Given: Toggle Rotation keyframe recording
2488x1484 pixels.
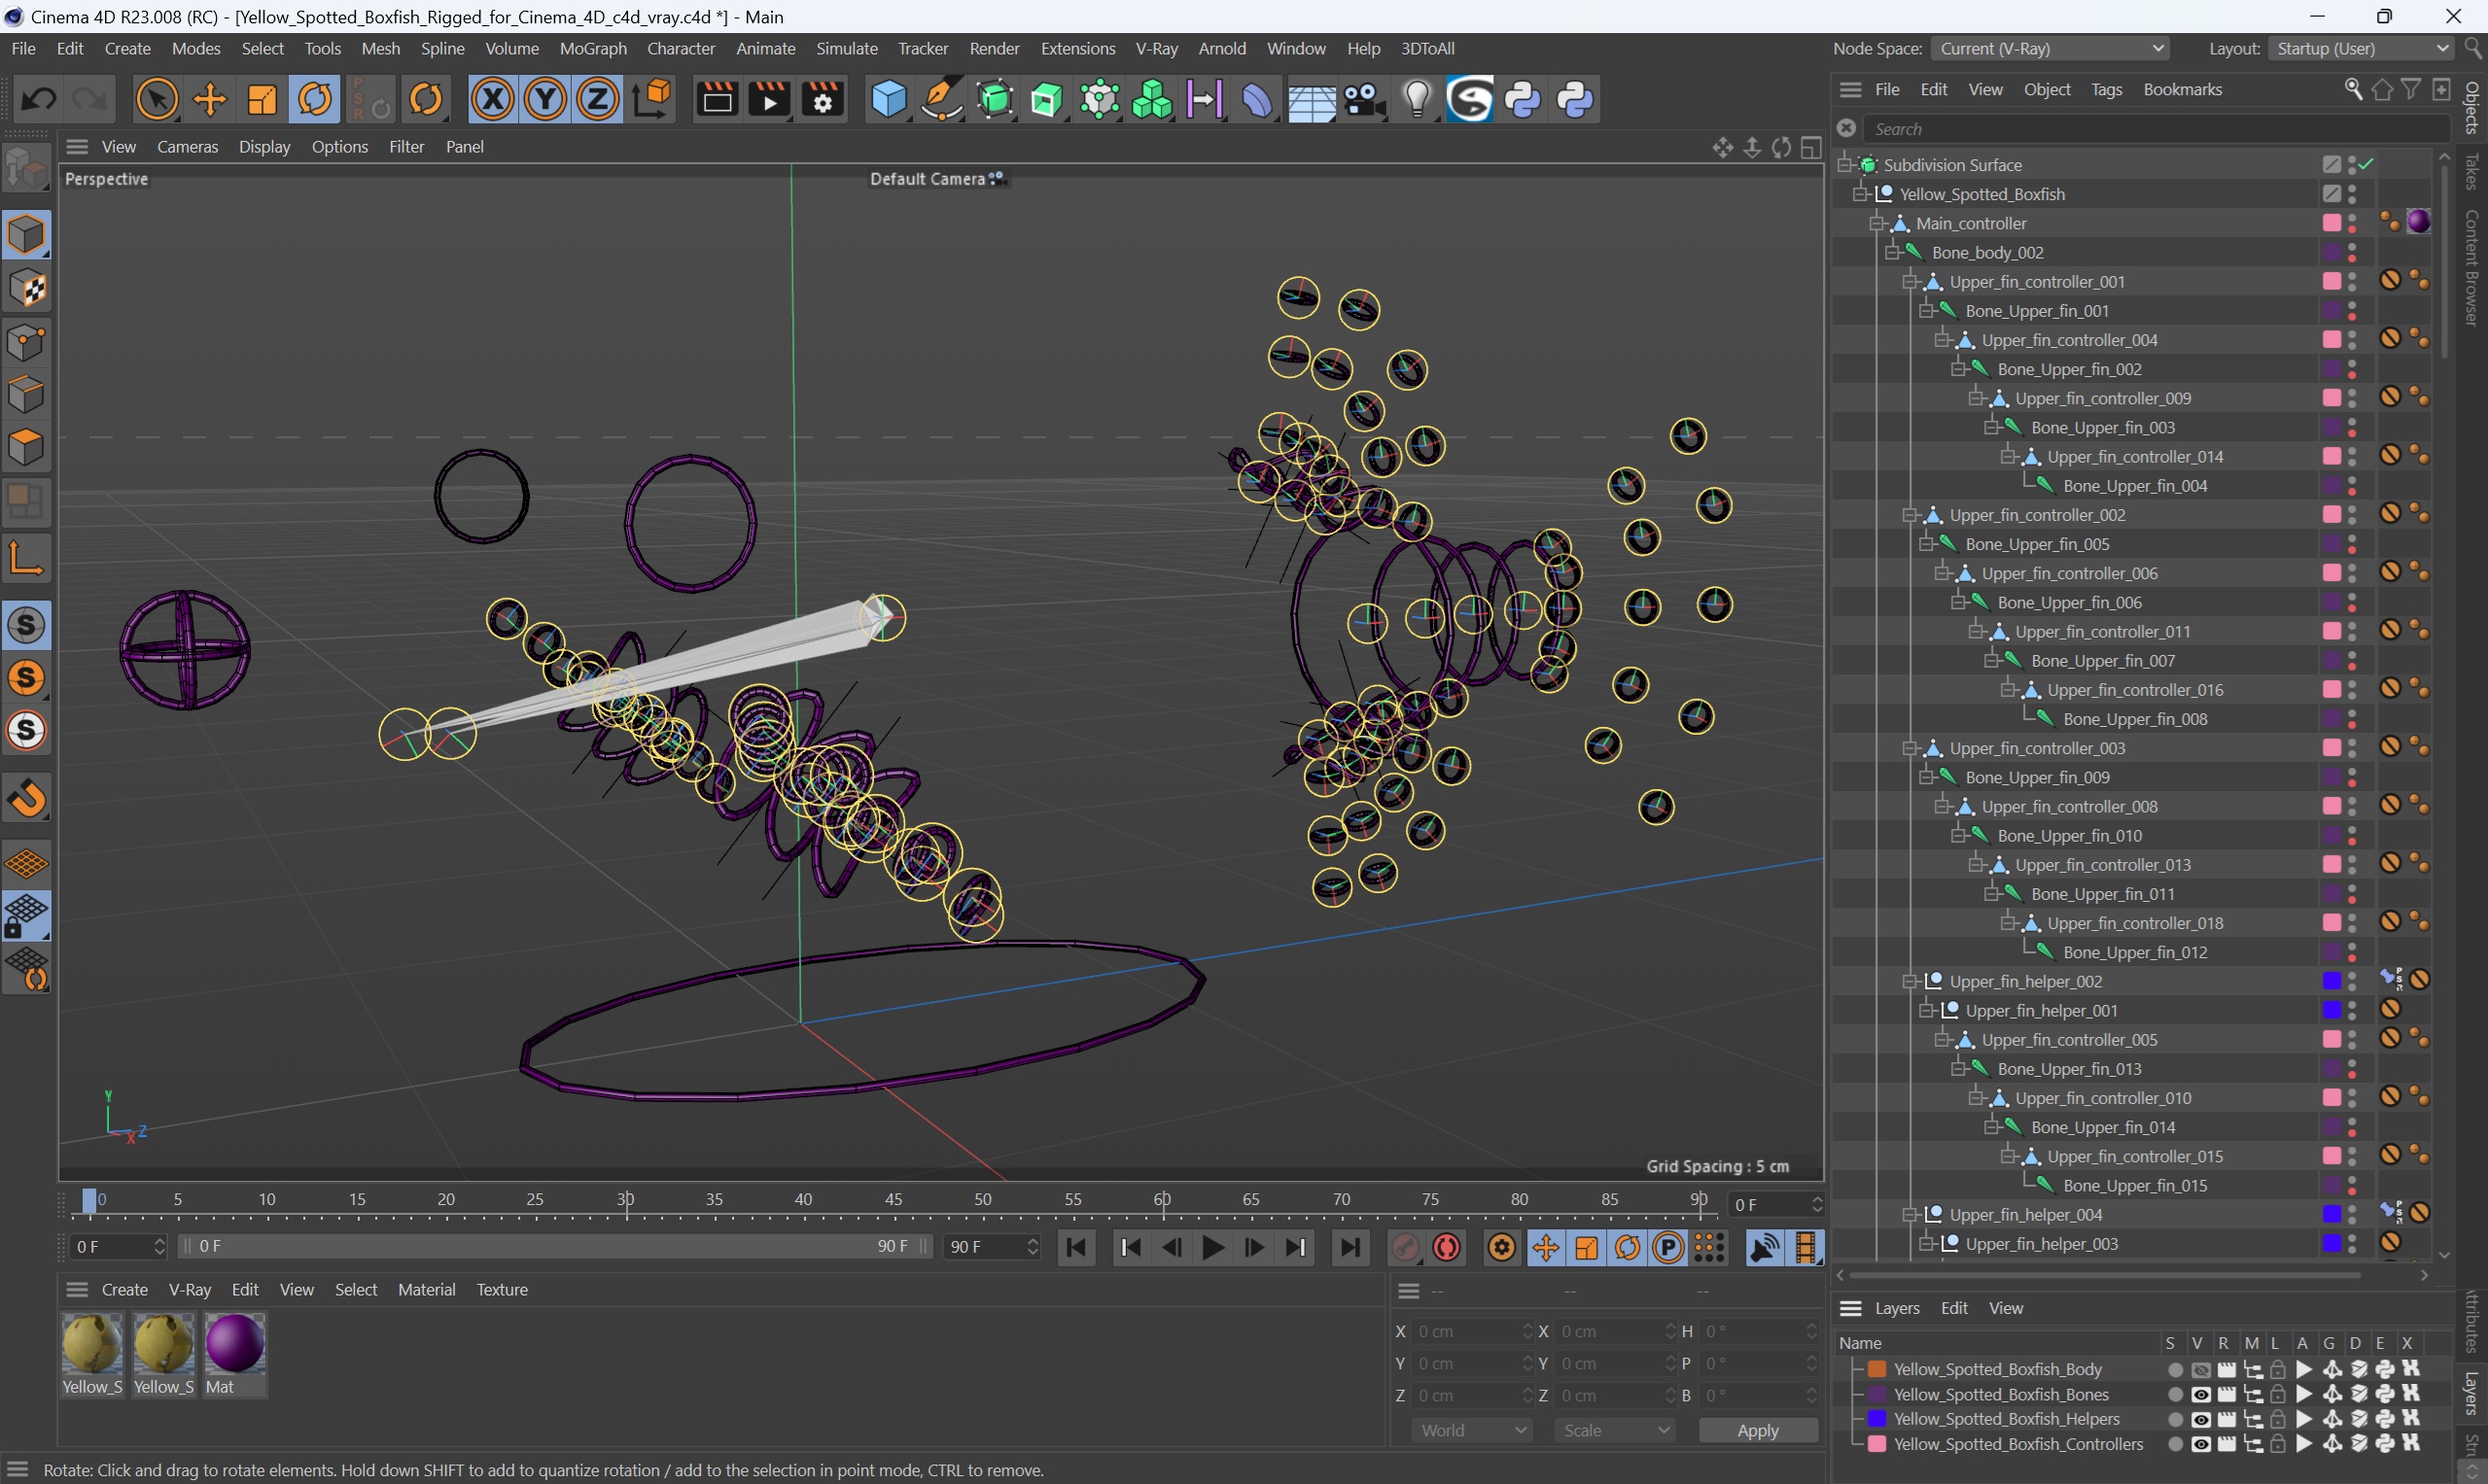Looking at the screenshot, I should pyautogui.click(x=1628, y=1247).
